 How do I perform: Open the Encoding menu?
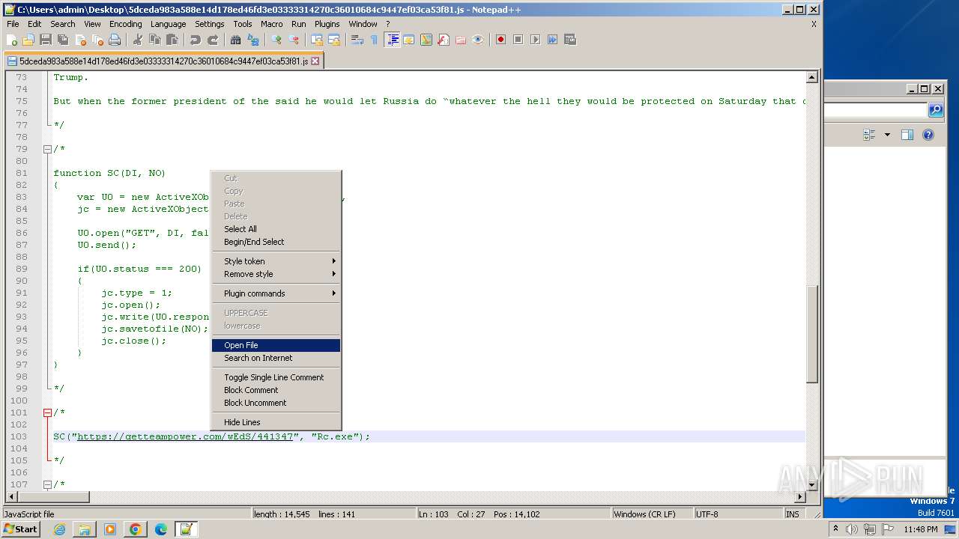pos(125,24)
